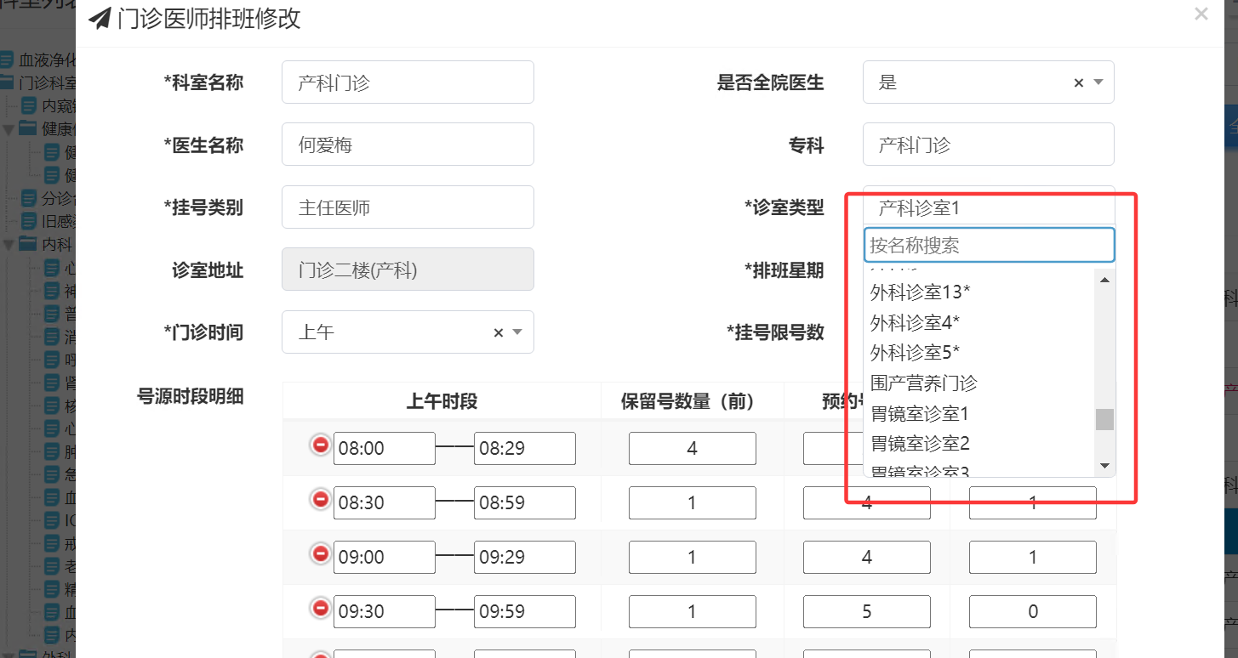Remove the 08:30 time slot row

[x=321, y=499]
